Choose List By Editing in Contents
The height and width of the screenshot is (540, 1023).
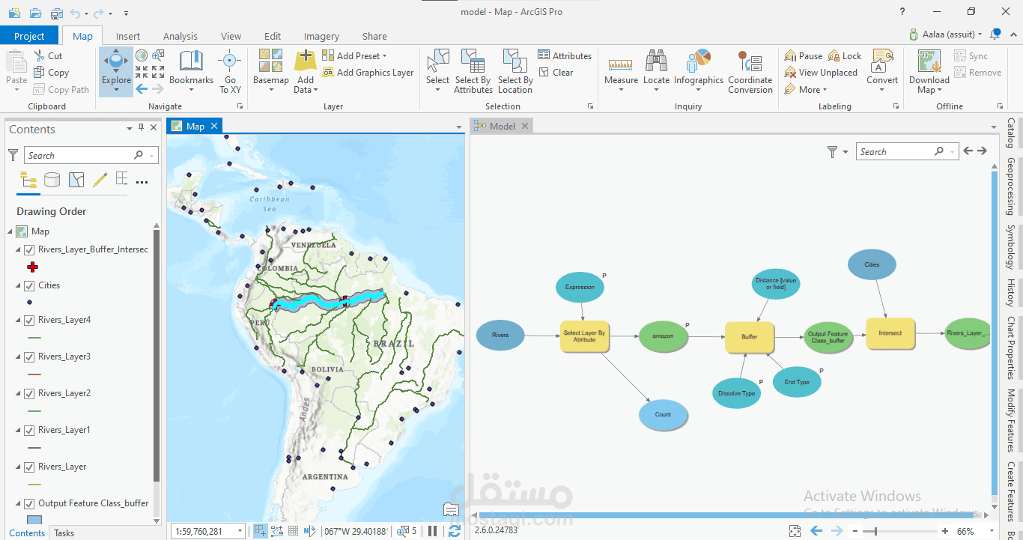pos(100,180)
